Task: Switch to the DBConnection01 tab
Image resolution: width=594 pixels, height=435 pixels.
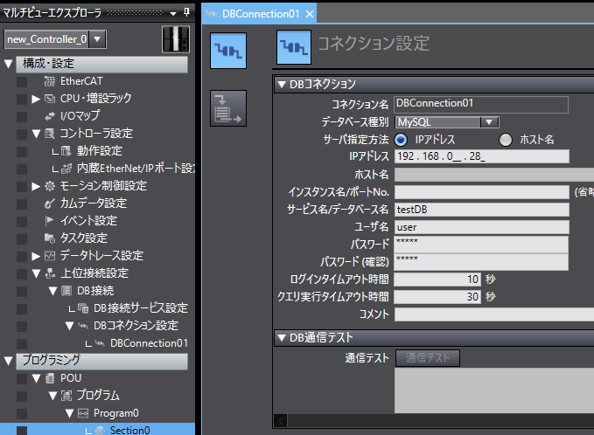Action: tap(259, 14)
